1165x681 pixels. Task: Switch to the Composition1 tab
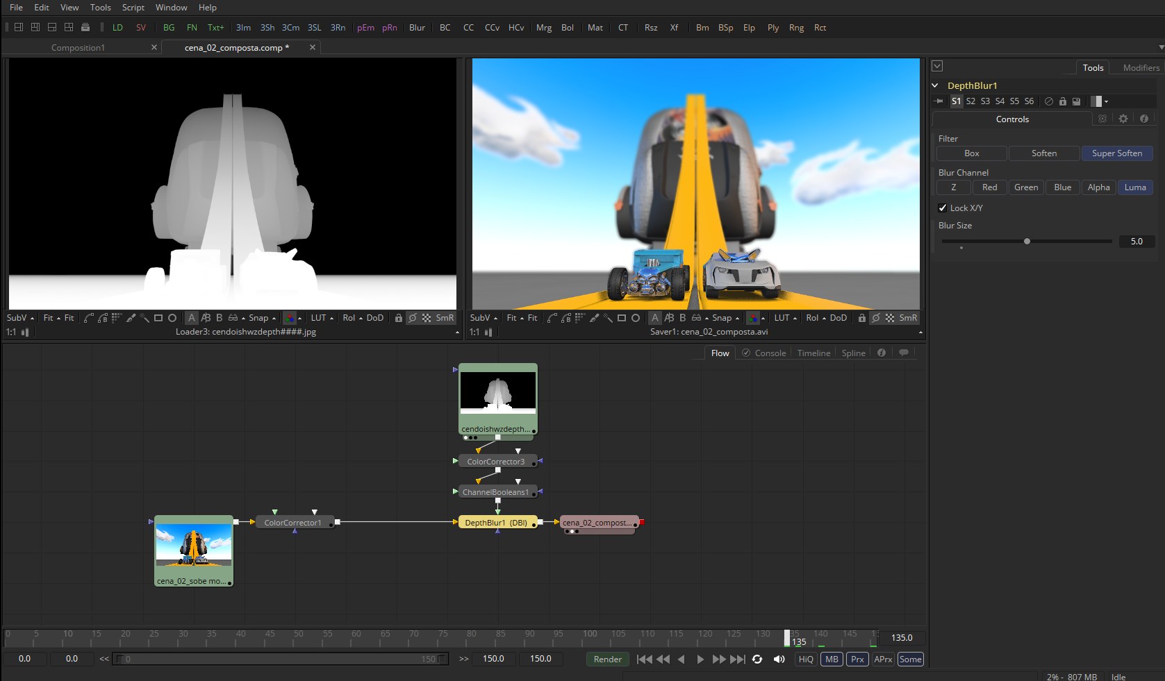(x=78, y=47)
